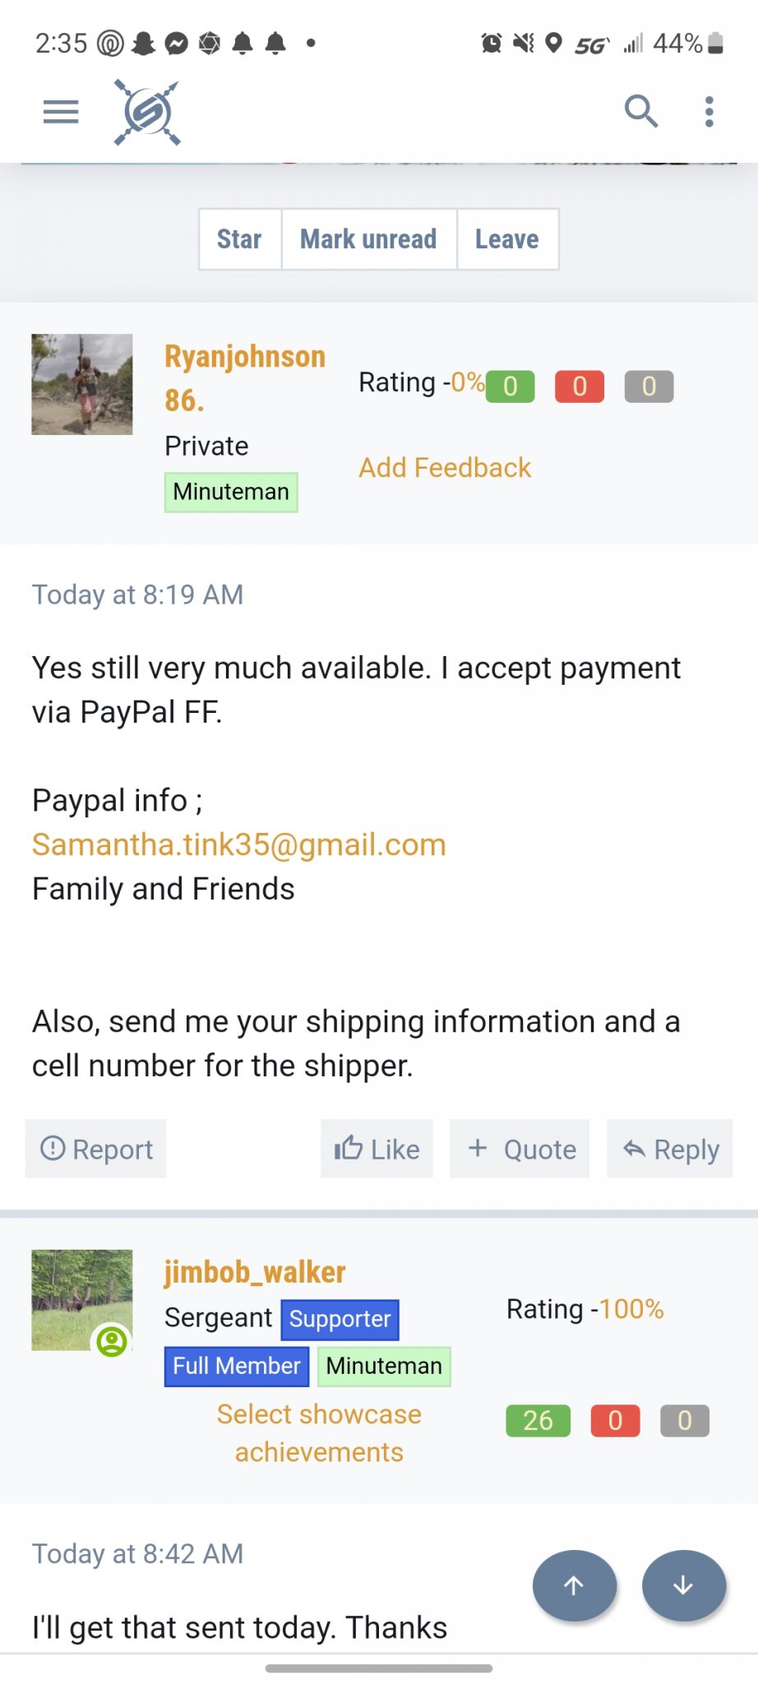Like the PayPal message
Image resolution: width=758 pixels, height=1684 pixels.
[377, 1149]
